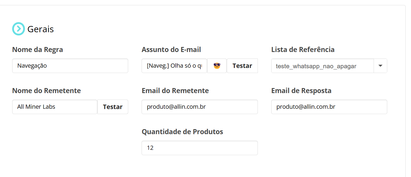
Task: Click the Nome do Remetente label
Action: pos(47,90)
